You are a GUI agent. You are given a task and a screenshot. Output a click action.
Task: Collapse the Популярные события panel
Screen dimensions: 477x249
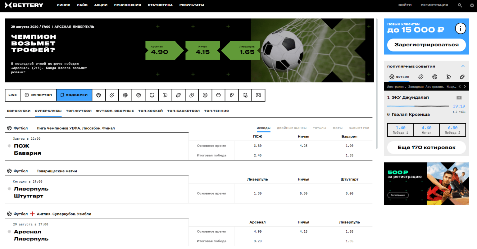463,66
